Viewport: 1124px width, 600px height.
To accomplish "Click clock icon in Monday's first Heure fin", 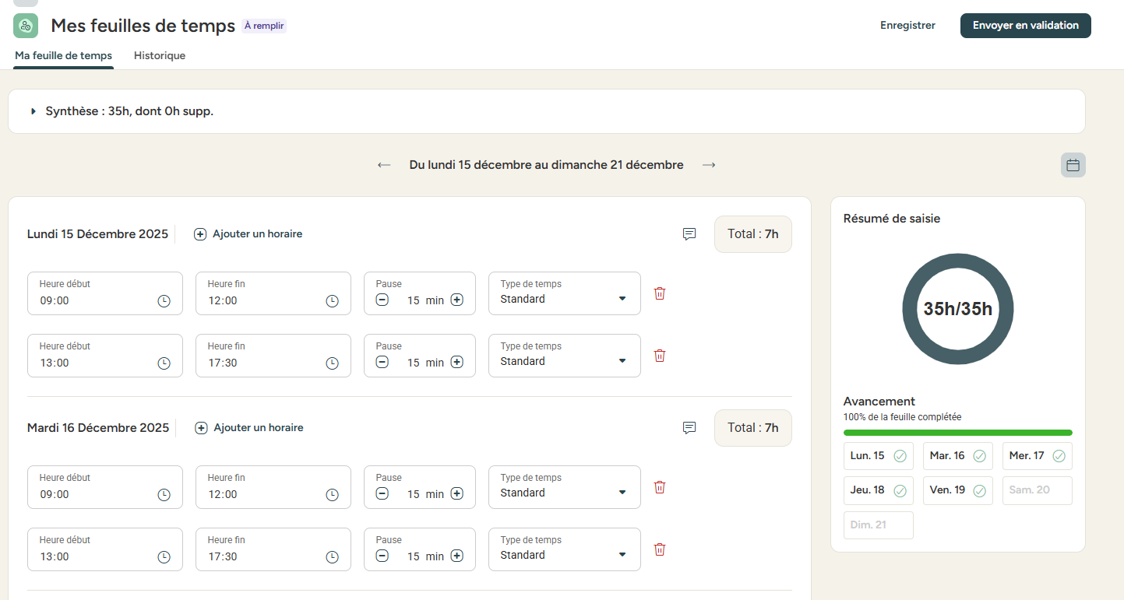I will pyautogui.click(x=332, y=300).
